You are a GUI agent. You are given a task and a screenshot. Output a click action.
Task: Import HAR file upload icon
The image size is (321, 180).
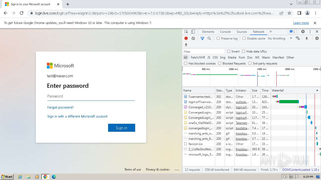[306, 38]
